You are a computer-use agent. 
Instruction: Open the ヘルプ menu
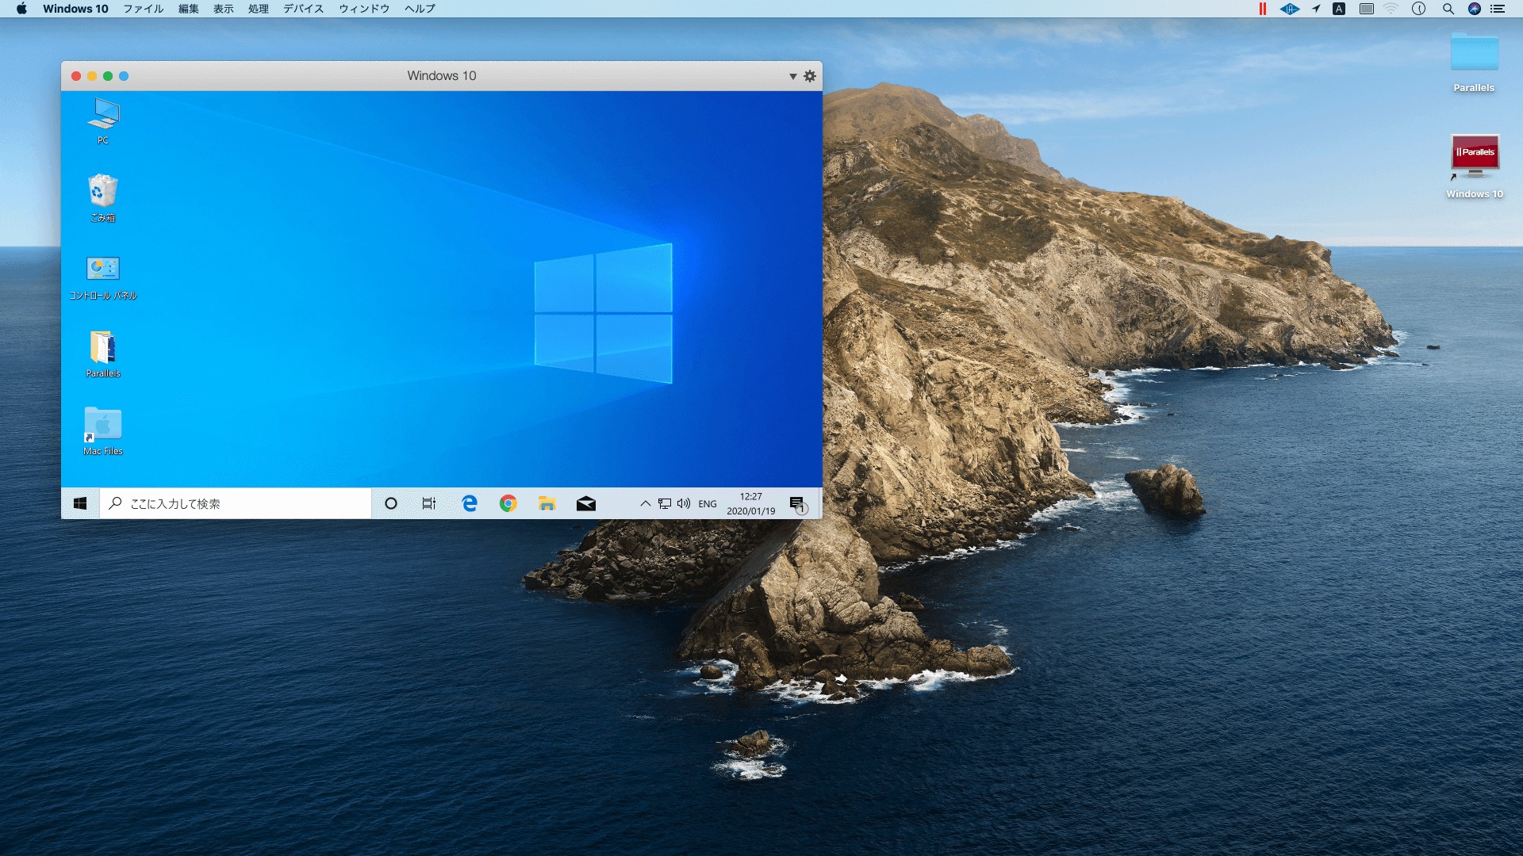[420, 9]
